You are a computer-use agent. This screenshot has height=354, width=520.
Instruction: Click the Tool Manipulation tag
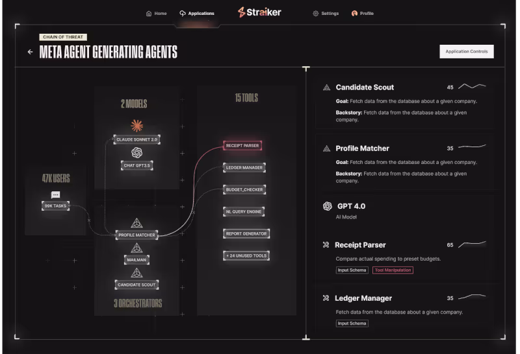393,270
